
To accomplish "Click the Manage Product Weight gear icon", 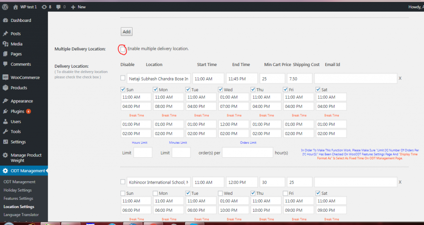I will click(x=5, y=155).
